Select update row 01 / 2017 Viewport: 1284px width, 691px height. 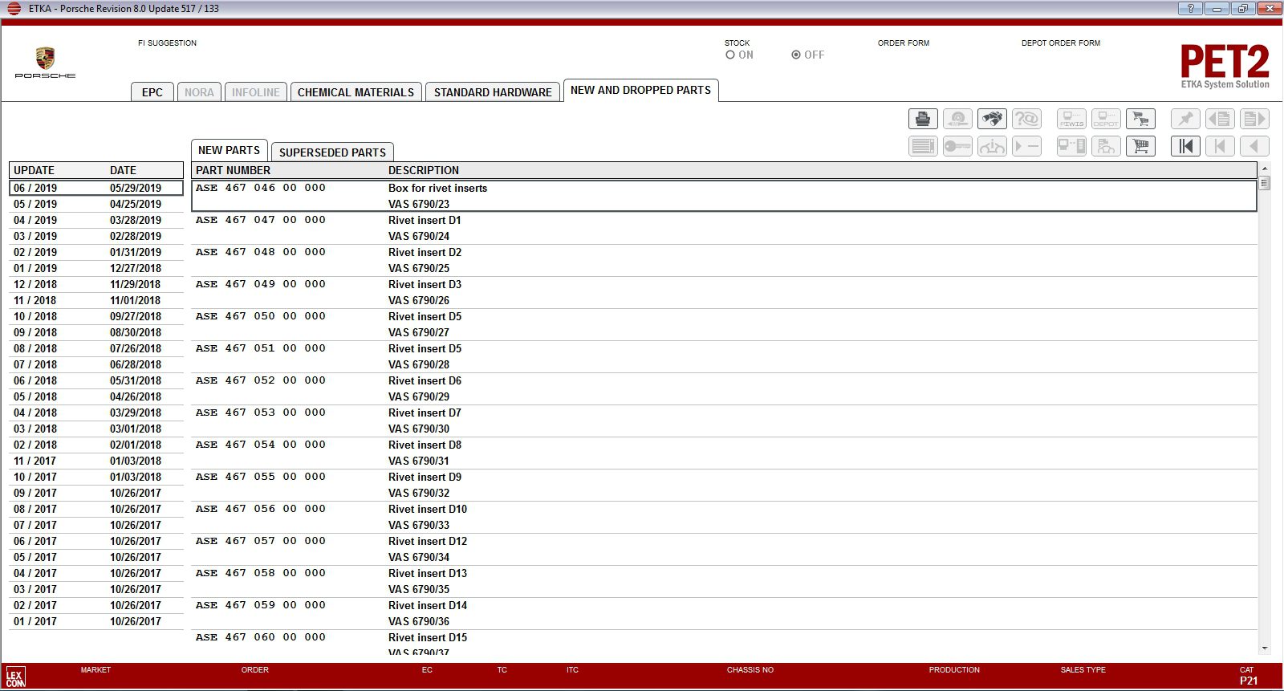click(x=96, y=621)
